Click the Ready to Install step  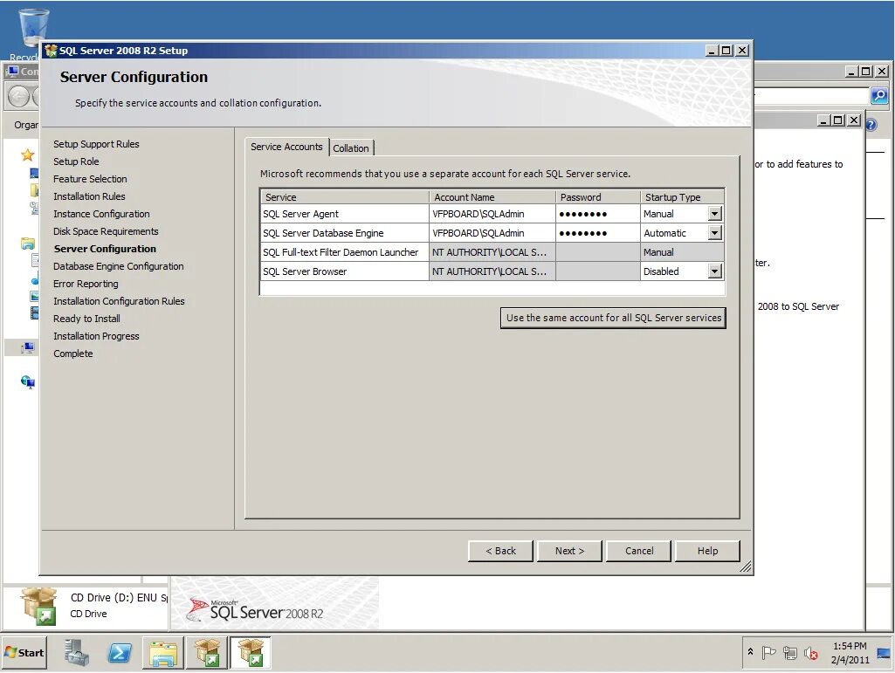86,319
